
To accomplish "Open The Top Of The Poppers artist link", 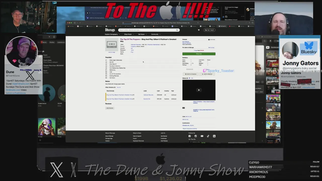I will point(130,39).
